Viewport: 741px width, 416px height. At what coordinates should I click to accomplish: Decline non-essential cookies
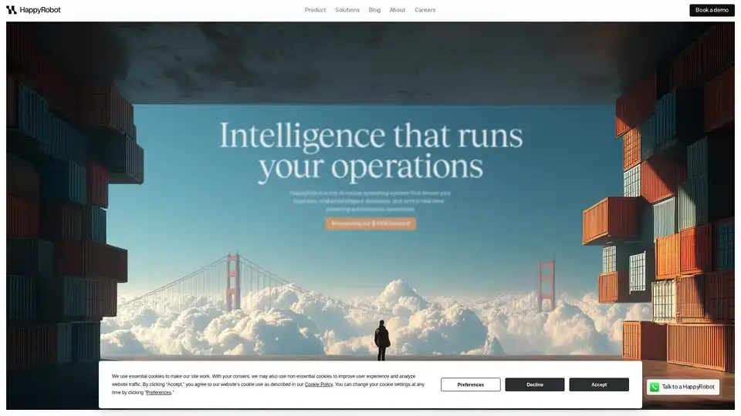[535, 384]
